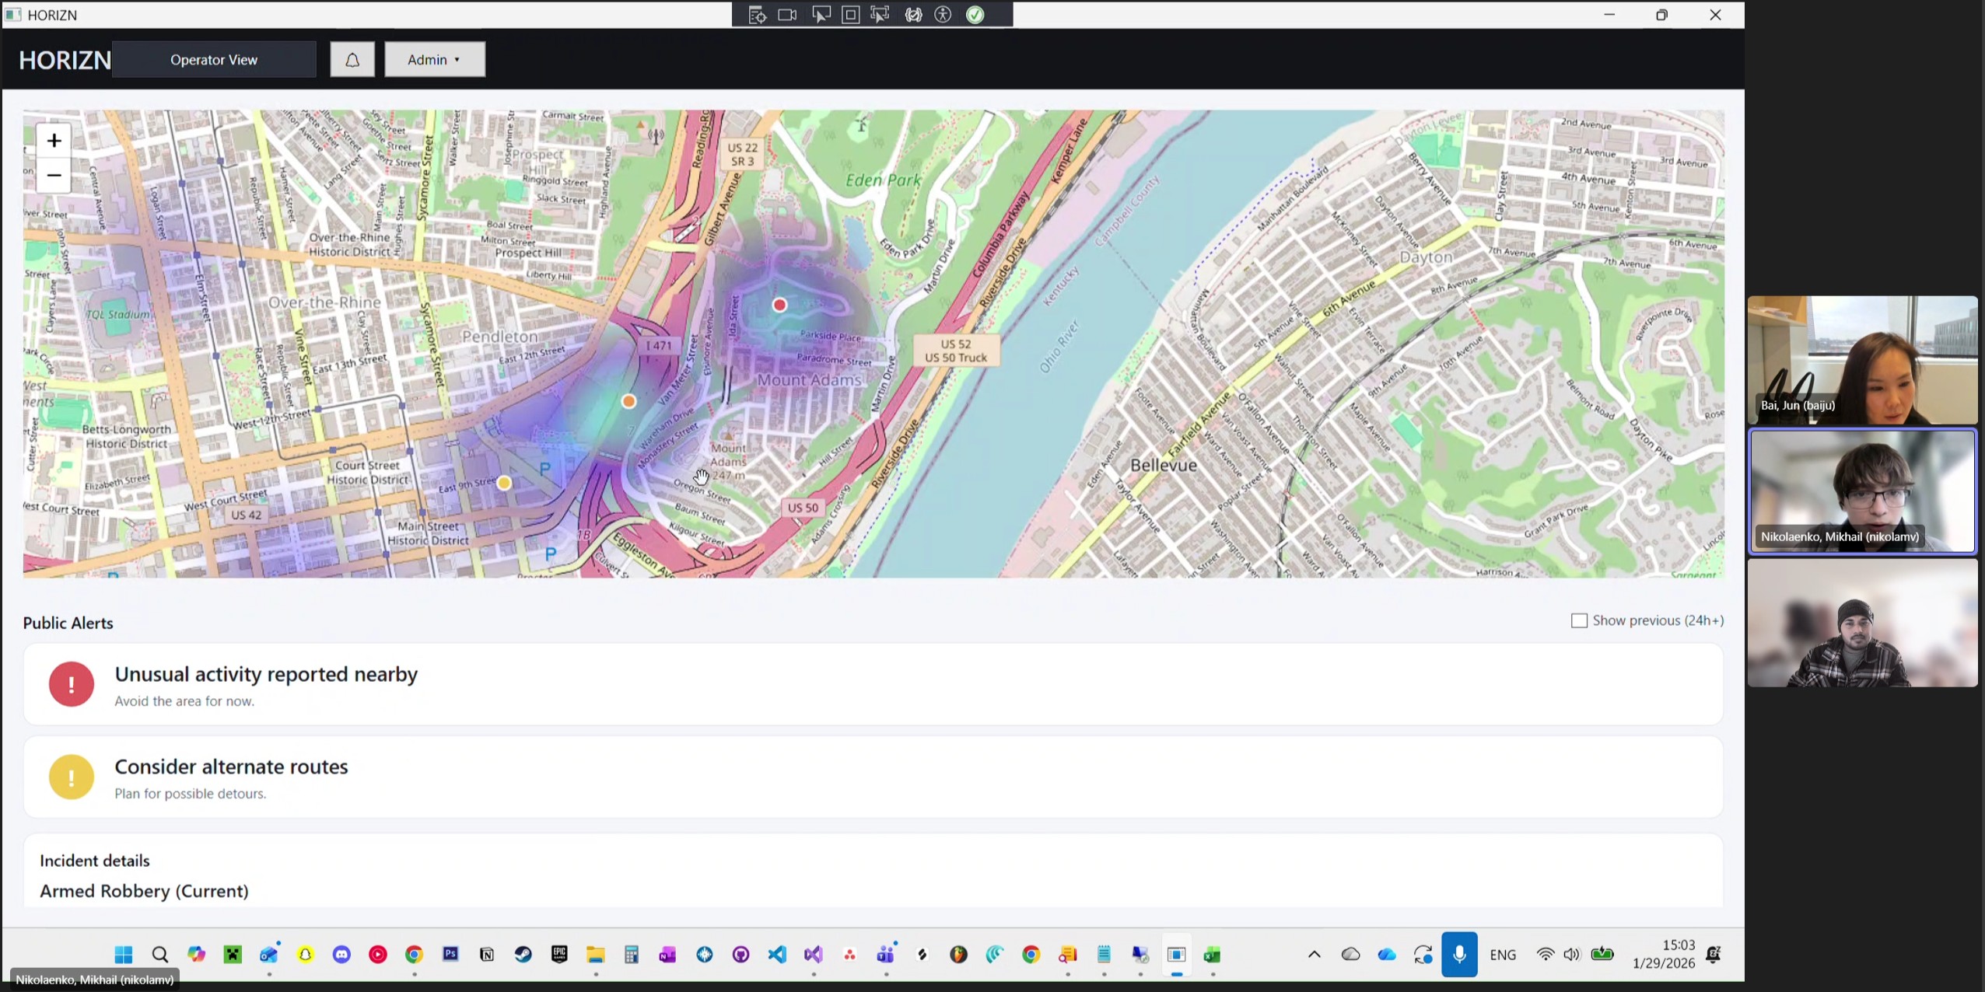Click the Eden Park label on map

tap(883, 180)
